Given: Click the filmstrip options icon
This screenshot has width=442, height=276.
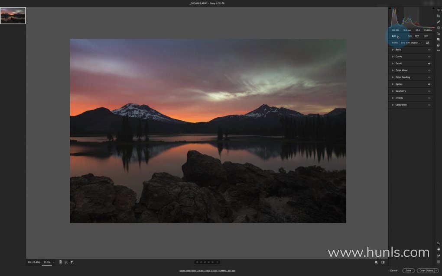Looking at the screenshot, I should (x=60, y=262).
